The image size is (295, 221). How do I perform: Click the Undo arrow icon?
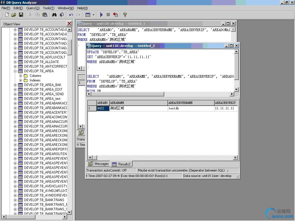(71, 15)
